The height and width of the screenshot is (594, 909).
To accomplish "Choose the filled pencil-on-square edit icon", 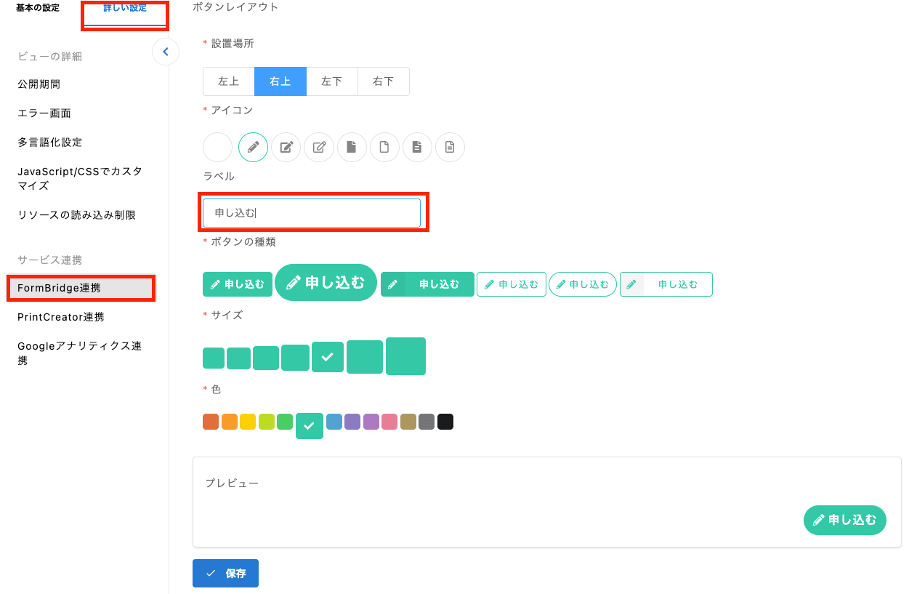I will pyautogui.click(x=286, y=148).
